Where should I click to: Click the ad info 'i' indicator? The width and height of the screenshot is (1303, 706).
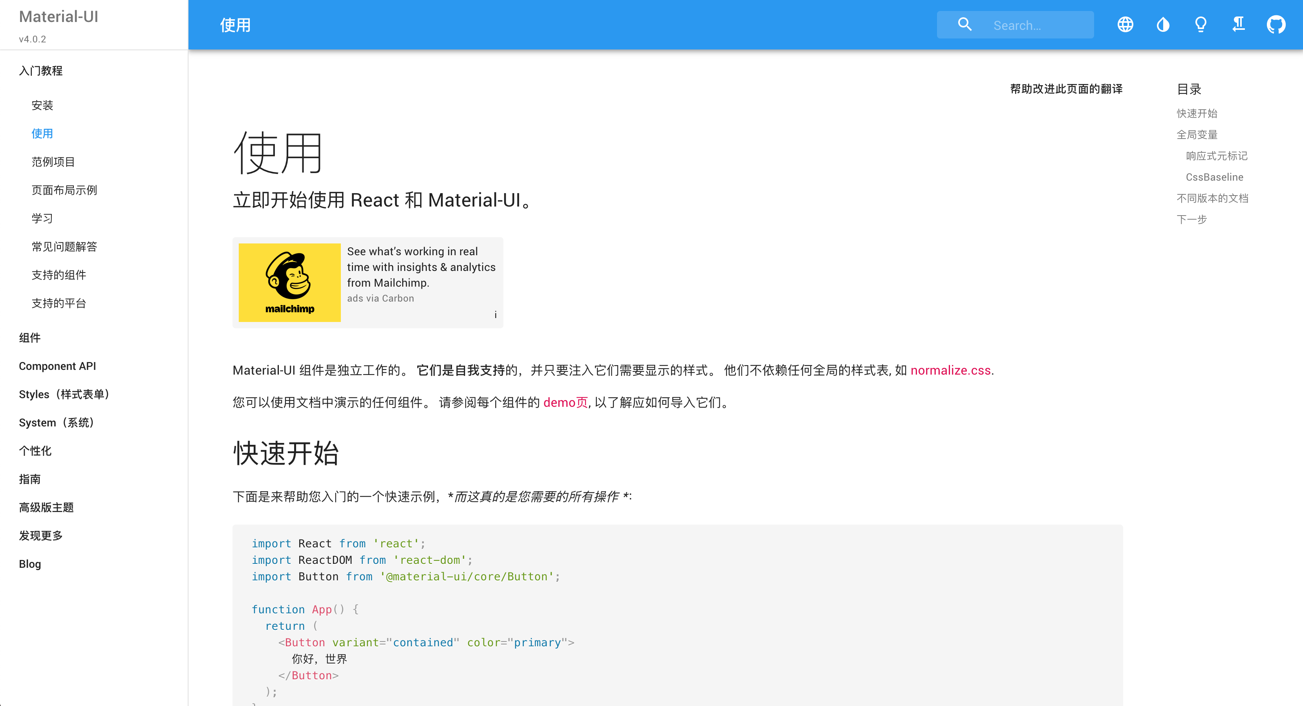tap(495, 315)
